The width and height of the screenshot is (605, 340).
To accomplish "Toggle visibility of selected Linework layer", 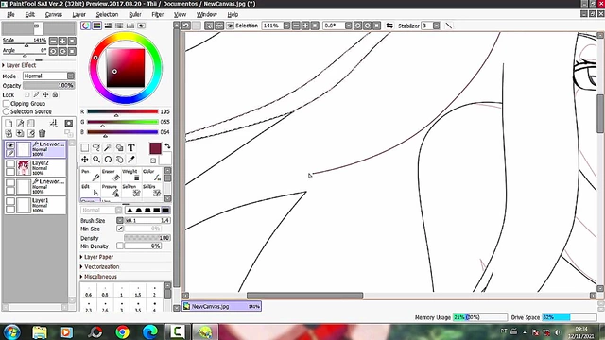I will (10, 144).
